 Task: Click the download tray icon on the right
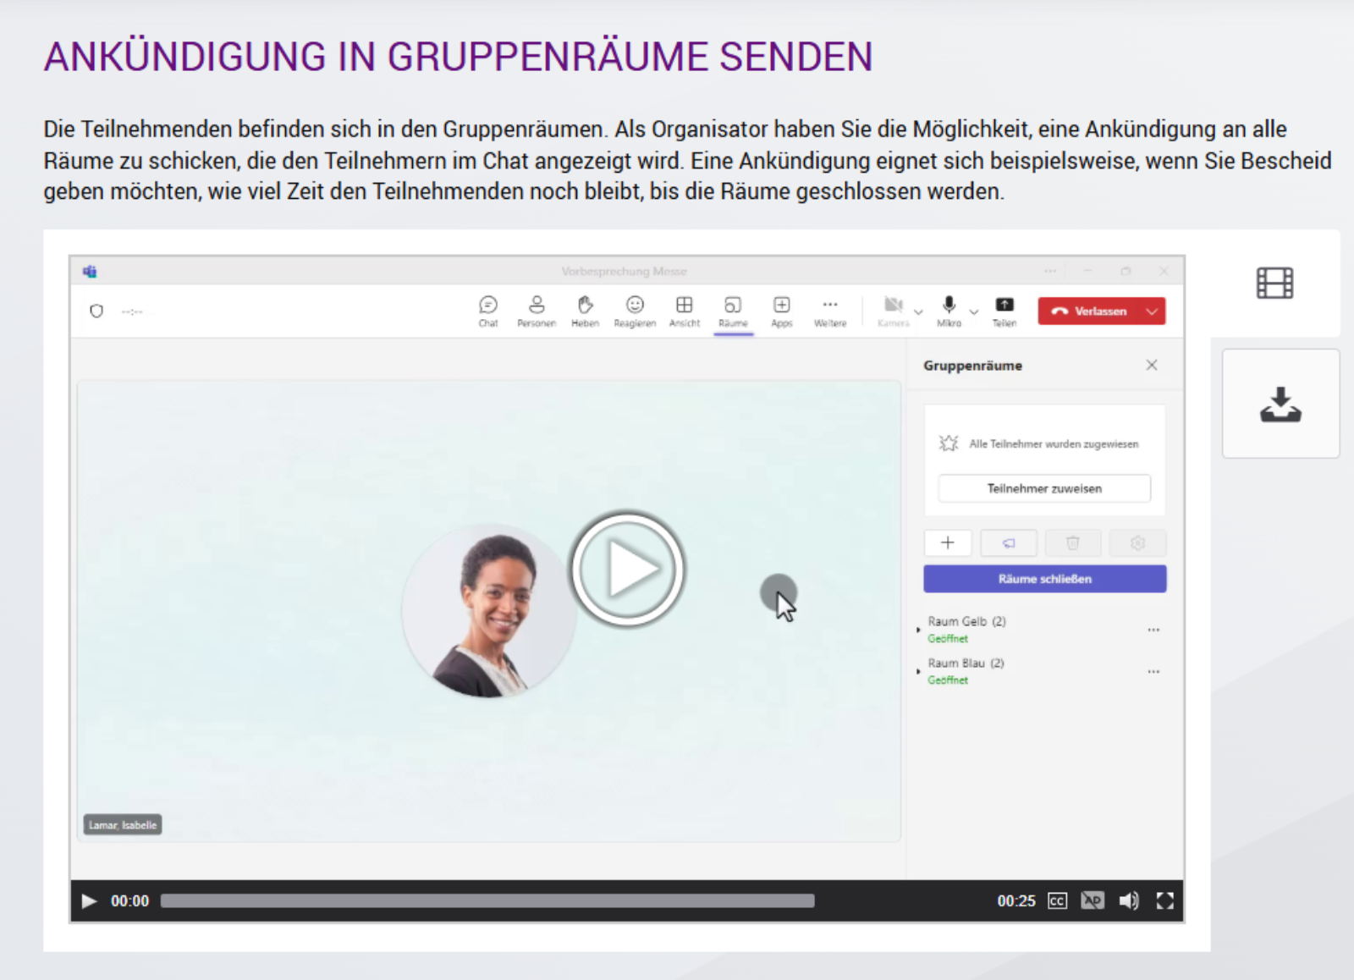pos(1280,405)
